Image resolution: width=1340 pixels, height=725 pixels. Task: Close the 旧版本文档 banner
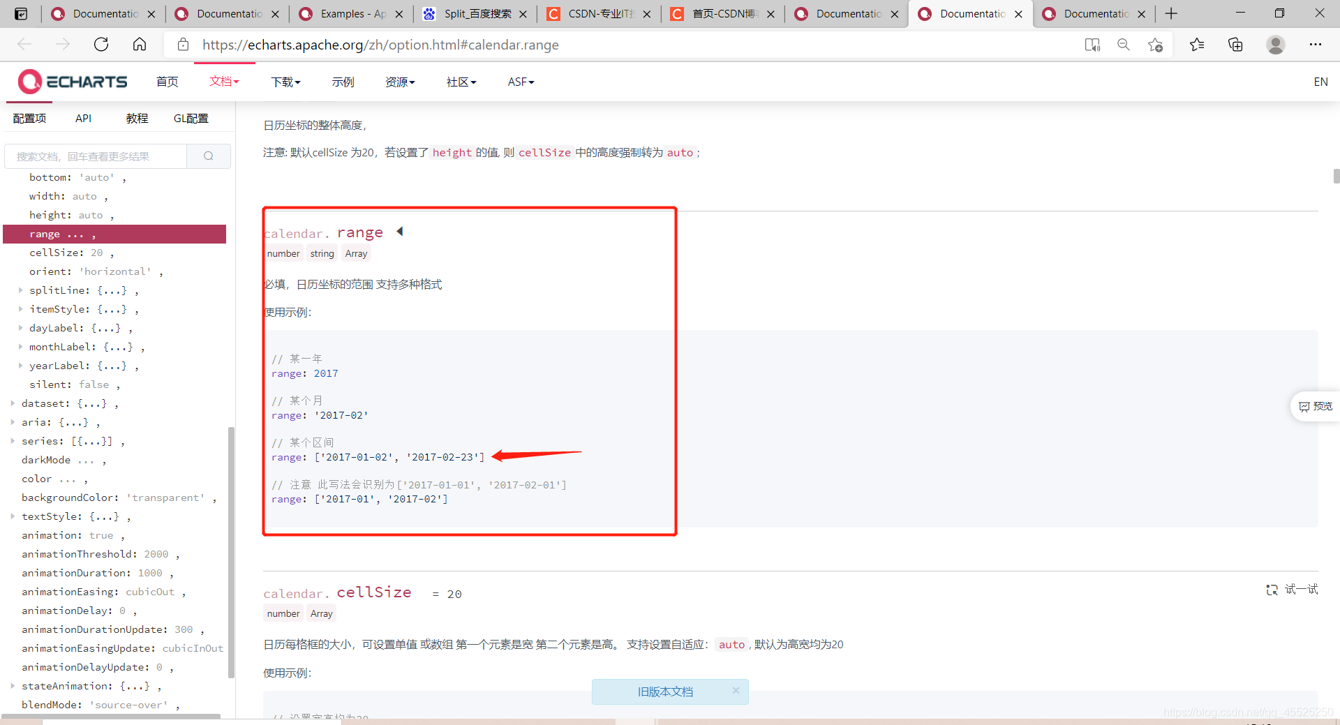click(736, 690)
